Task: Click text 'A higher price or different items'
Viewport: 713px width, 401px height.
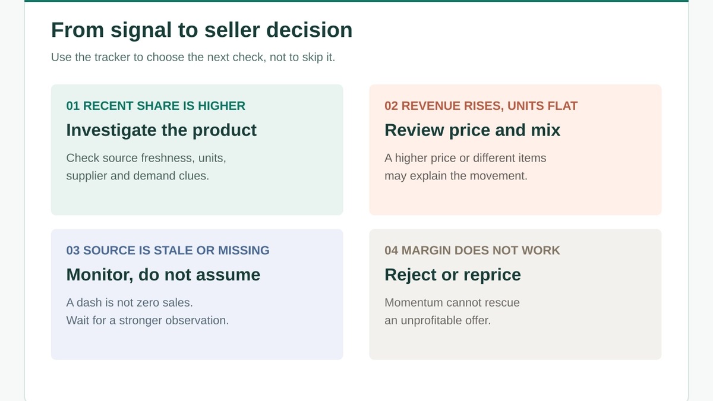Action: click(x=465, y=158)
